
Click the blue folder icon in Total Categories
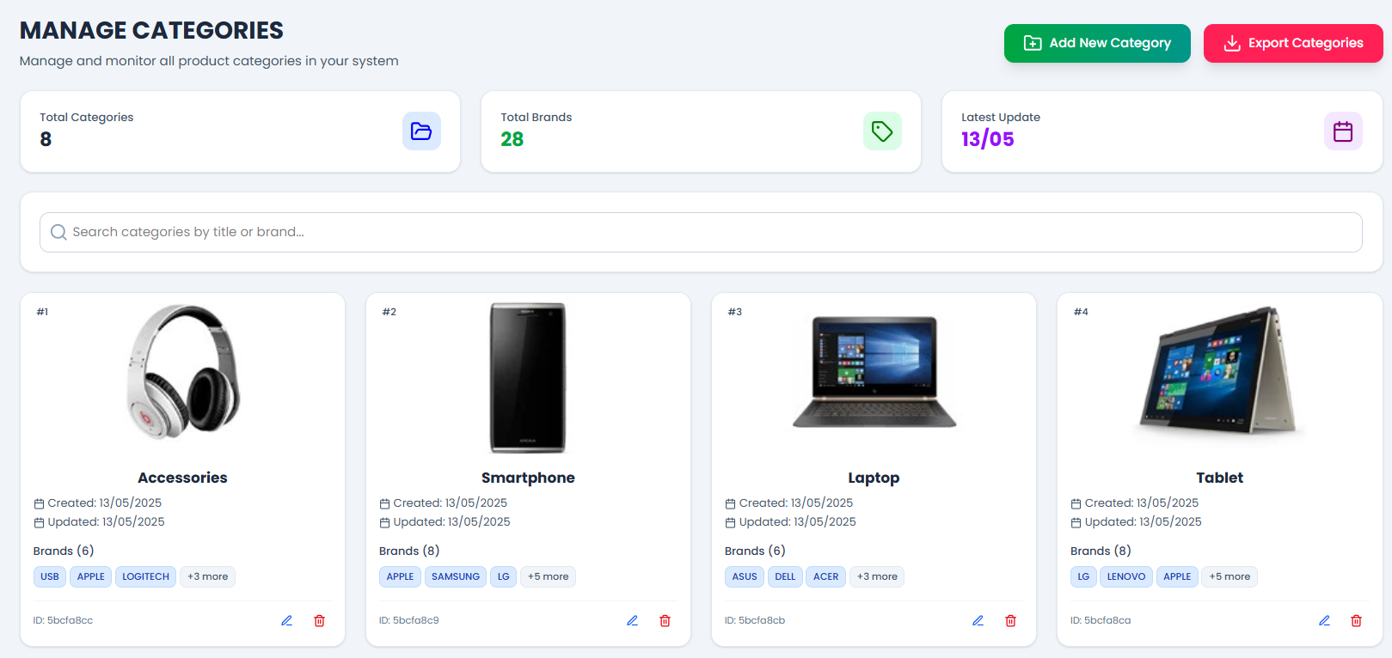[421, 131]
